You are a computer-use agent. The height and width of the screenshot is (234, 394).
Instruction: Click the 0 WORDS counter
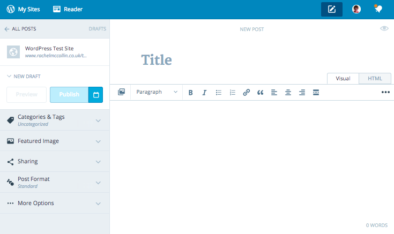377,225
